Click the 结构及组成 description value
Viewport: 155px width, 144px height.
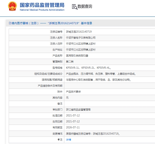101,74
